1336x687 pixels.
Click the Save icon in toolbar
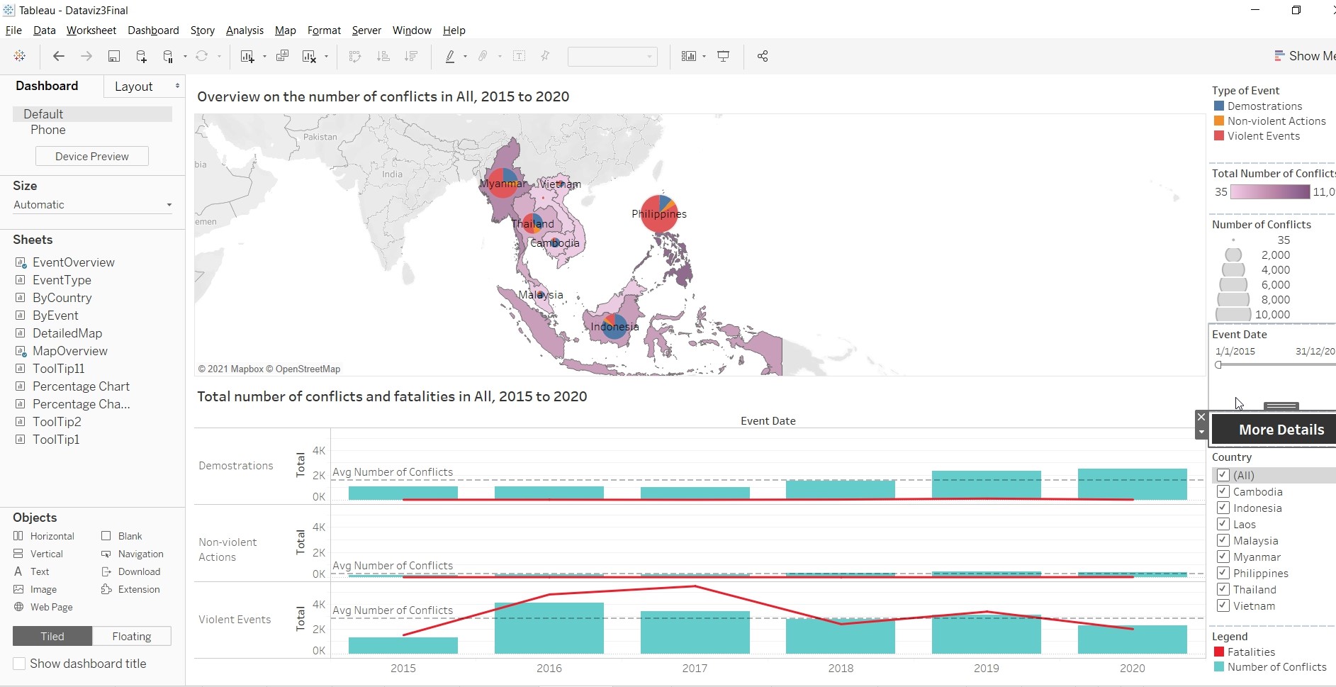(x=113, y=56)
